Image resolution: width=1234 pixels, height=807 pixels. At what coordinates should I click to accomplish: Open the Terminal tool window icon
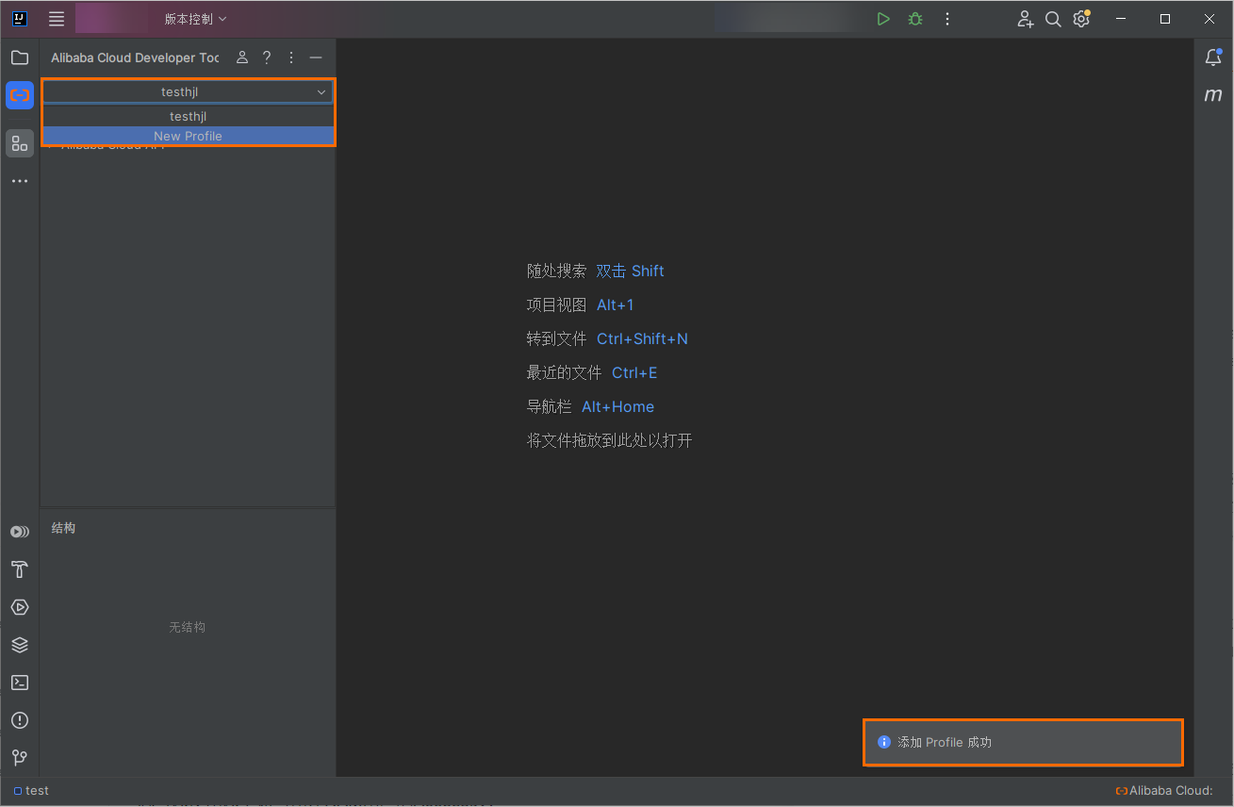(x=20, y=683)
